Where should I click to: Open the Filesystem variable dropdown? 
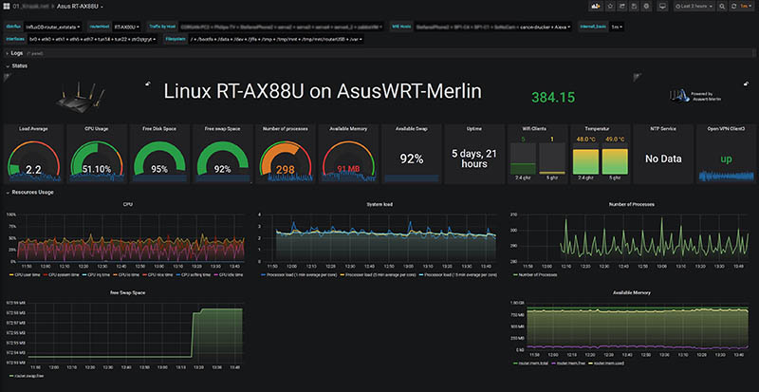click(x=276, y=39)
